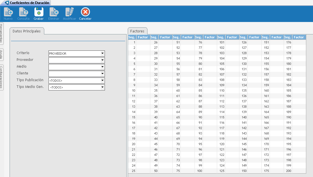The height and width of the screenshot is (177, 313).
Task: Open the Configuraciones side panel tab
Action: [x=1, y=77]
